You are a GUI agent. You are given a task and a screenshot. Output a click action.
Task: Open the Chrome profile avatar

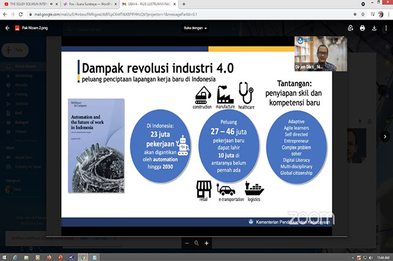381,14
